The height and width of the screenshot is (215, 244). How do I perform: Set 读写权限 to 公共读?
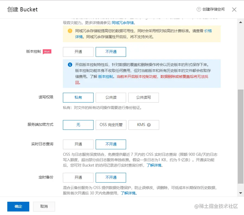coord(111,97)
